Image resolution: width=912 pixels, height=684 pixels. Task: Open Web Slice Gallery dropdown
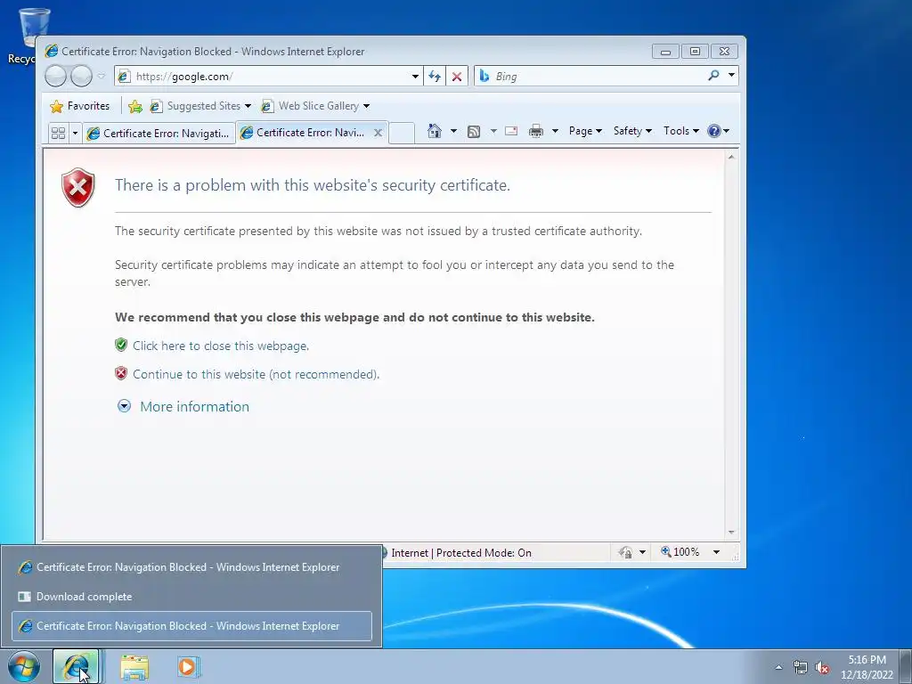315,106
